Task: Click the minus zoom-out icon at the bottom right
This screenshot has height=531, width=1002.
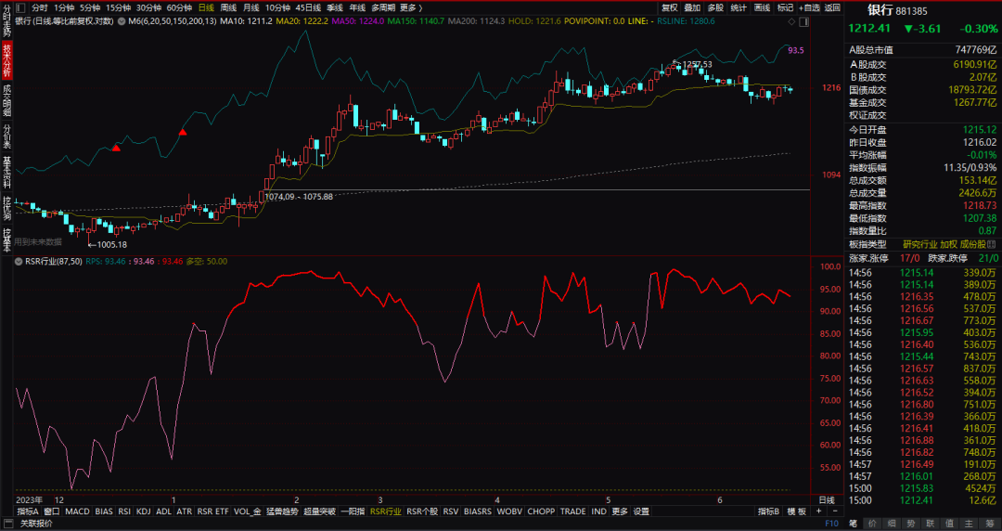Action: pos(834,512)
